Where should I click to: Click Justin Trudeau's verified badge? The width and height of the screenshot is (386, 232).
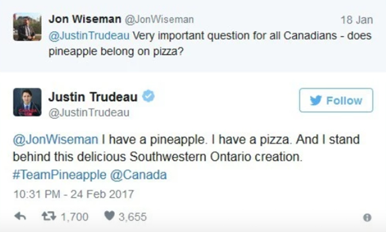[148, 96]
